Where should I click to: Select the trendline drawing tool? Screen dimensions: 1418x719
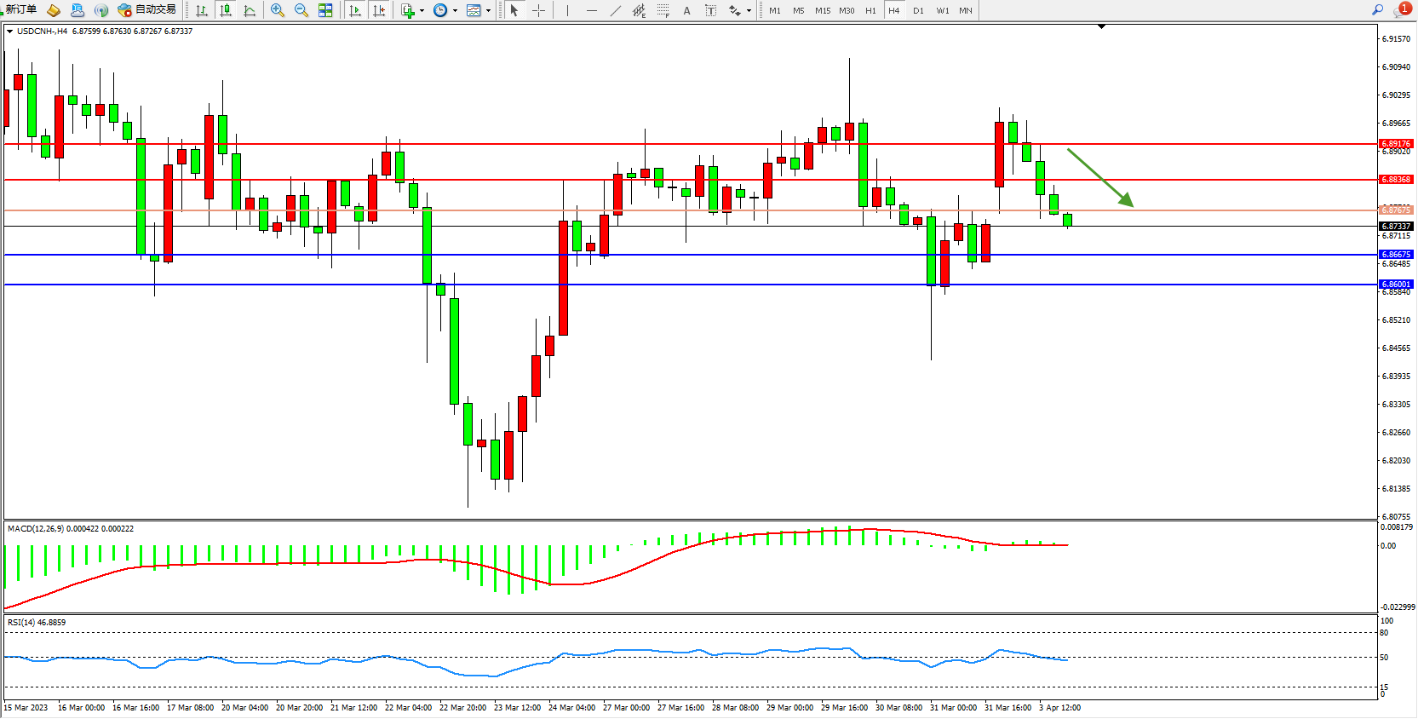615,10
